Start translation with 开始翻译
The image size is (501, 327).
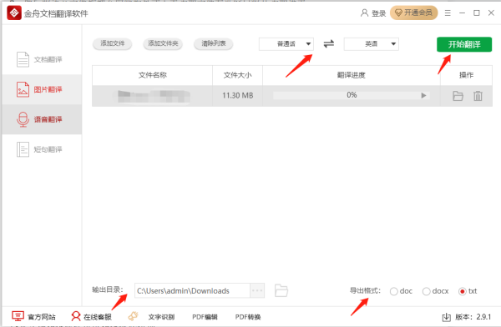[x=464, y=44]
